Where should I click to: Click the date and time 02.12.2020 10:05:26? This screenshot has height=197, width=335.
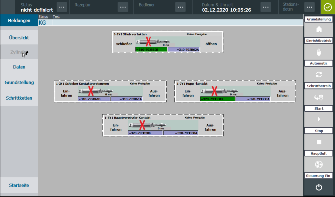pos(226,10)
